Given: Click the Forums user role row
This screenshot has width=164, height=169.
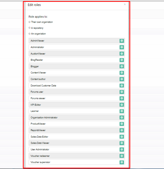Looking at the screenshot, I should (x=77, y=92).
